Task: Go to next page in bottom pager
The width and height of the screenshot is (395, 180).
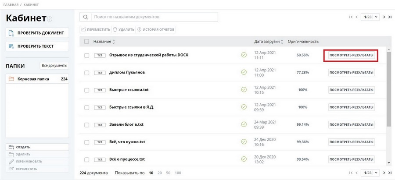Action: [x=384, y=173]
